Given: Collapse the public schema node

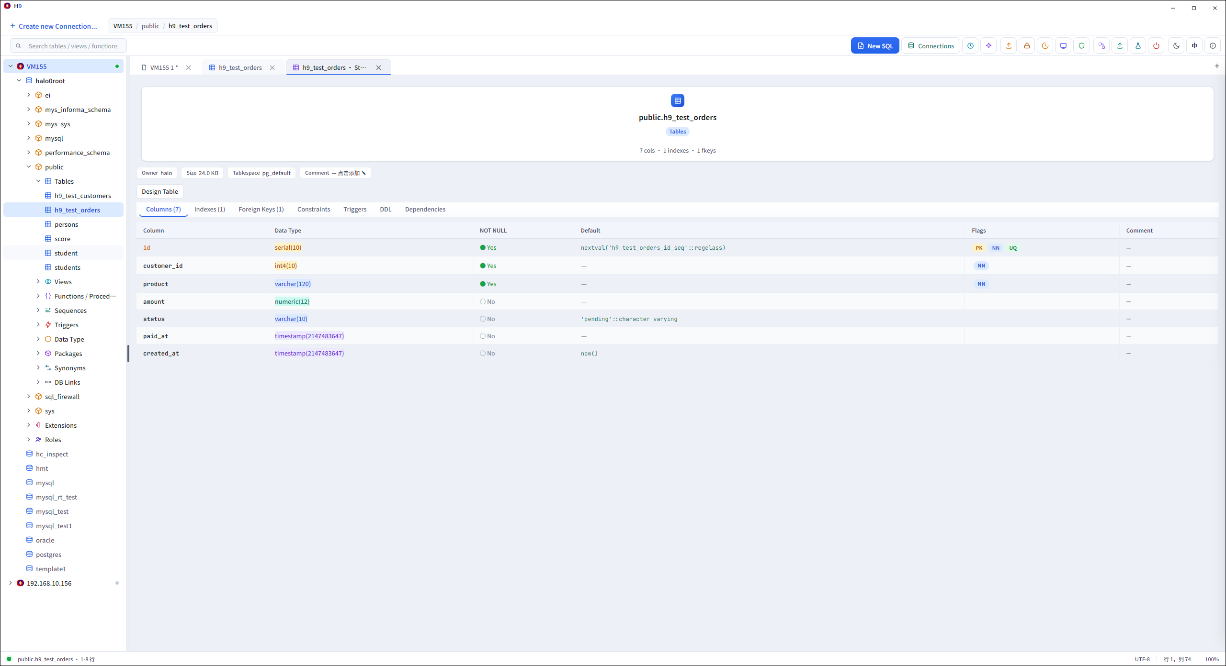Looking at the screenshot, I should 29,167.
